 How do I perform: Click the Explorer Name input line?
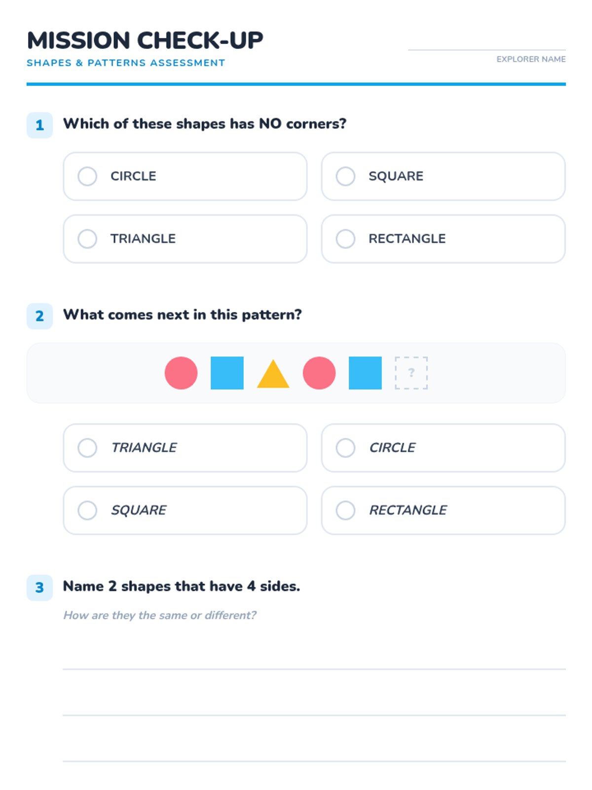[x=486, y=44]
